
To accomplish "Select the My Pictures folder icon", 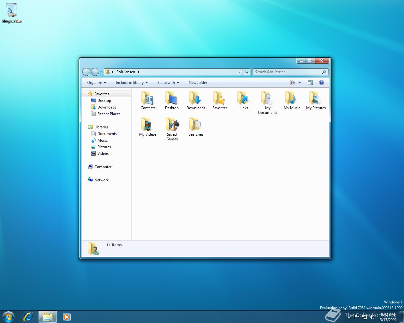I will pos(316,98).
